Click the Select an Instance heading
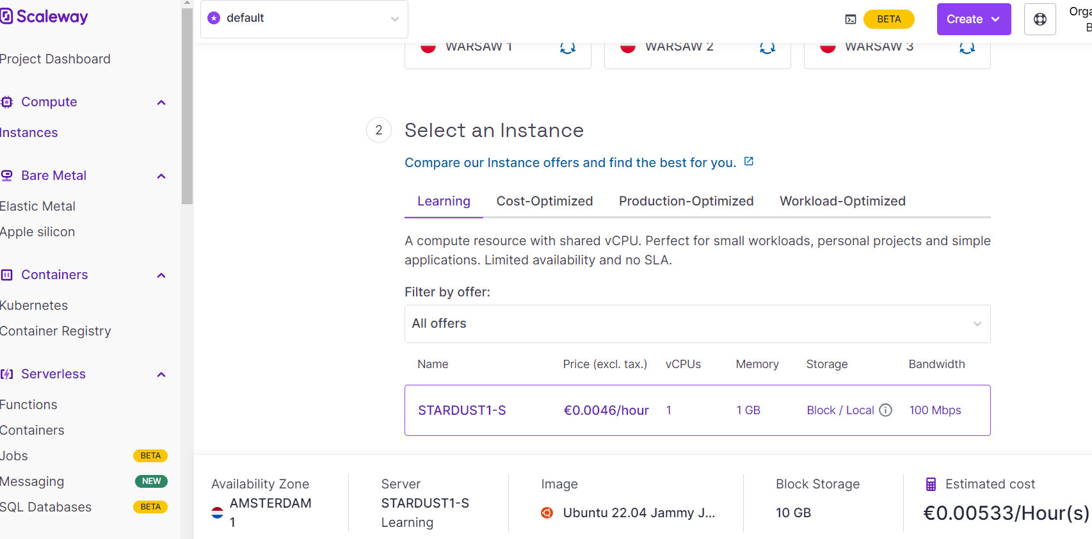1092x539 pixels. (x=494, y=131)
